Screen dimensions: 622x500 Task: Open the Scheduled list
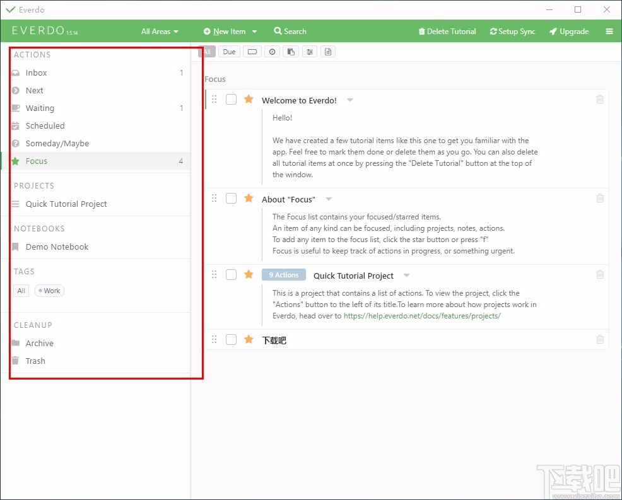coord(95,125)
